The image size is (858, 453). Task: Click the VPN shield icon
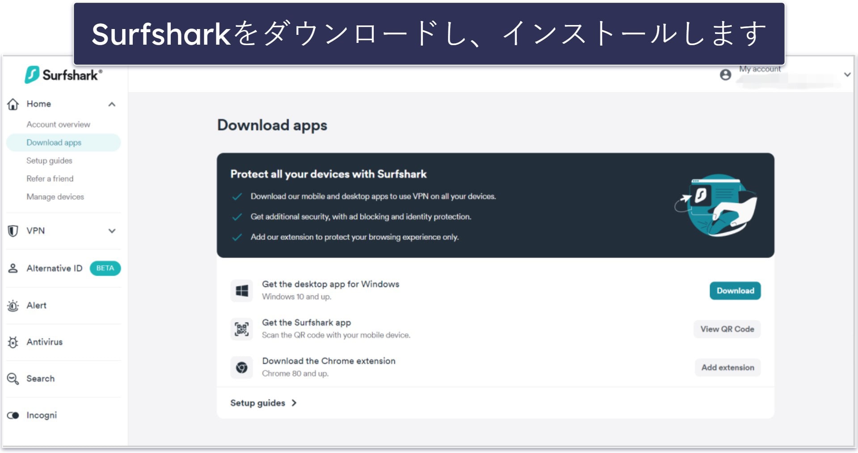(x=13, y=231)
